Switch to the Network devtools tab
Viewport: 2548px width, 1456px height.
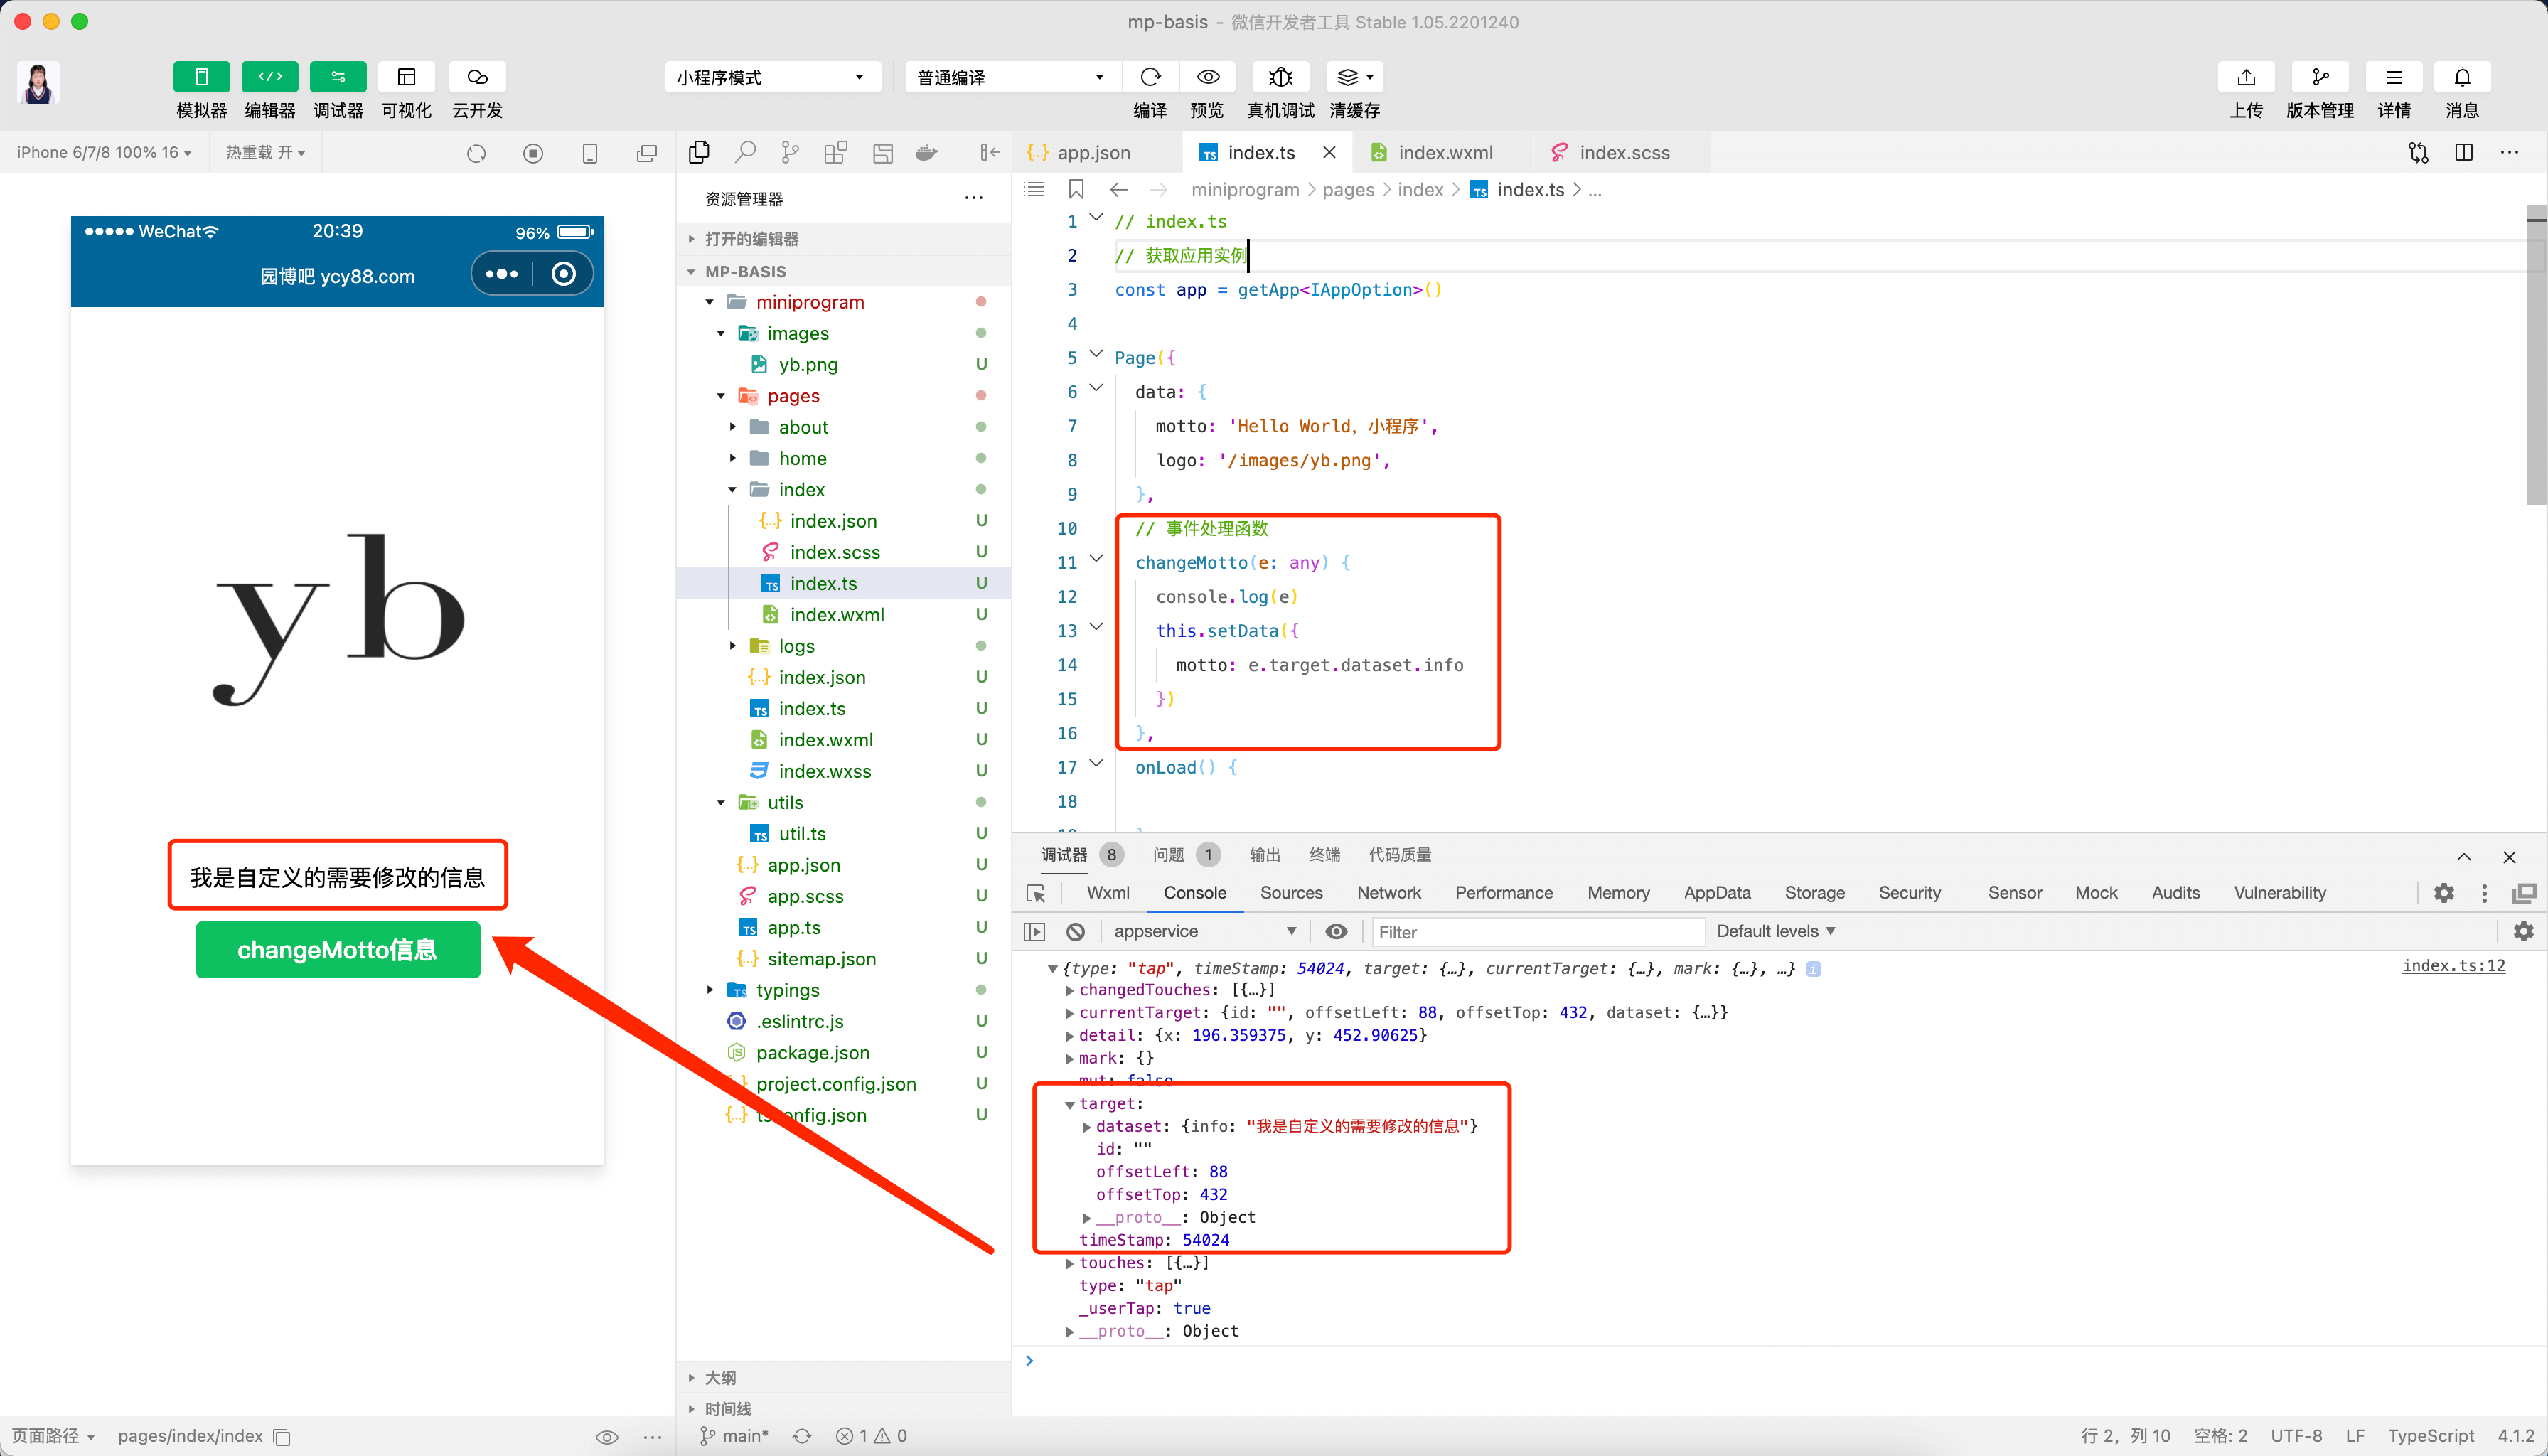[1389, 893]
